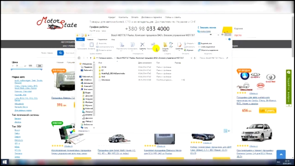Click the Статьи и советы link
295x166 pixels.
(x=173, y=17)
